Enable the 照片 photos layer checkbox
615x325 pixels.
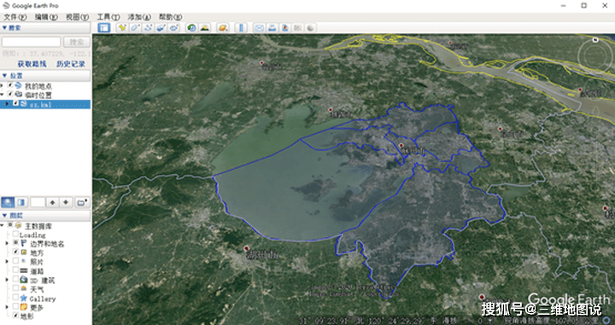click(15, 261)
